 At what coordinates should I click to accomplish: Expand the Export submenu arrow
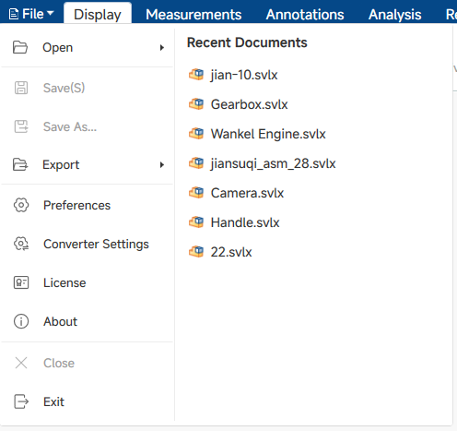(x=162, y=164)
